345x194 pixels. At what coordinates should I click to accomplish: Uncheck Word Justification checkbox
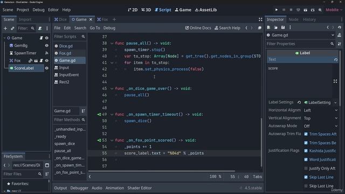(306, 160)
